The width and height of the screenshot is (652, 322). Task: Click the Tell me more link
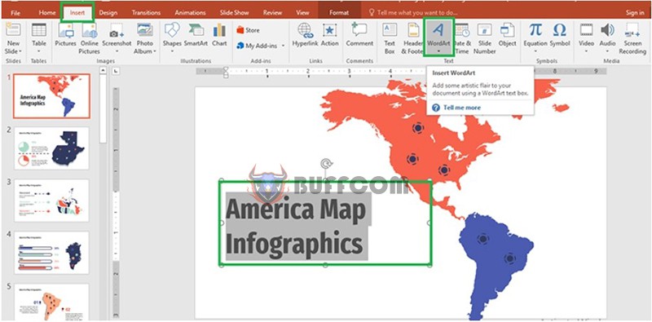point(461,108)
